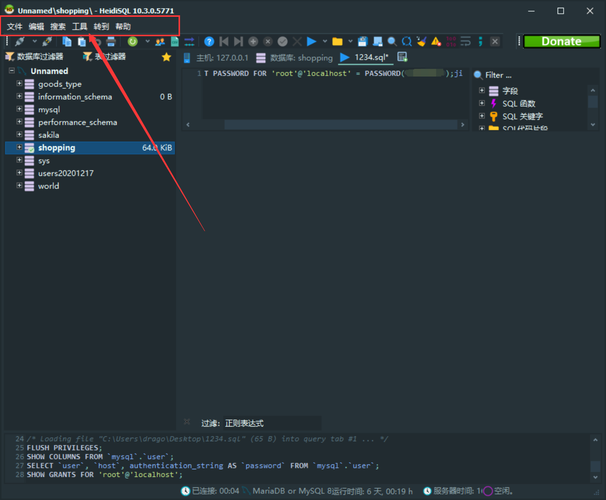Click the 正则表达式 filter input

pos(272,423)
